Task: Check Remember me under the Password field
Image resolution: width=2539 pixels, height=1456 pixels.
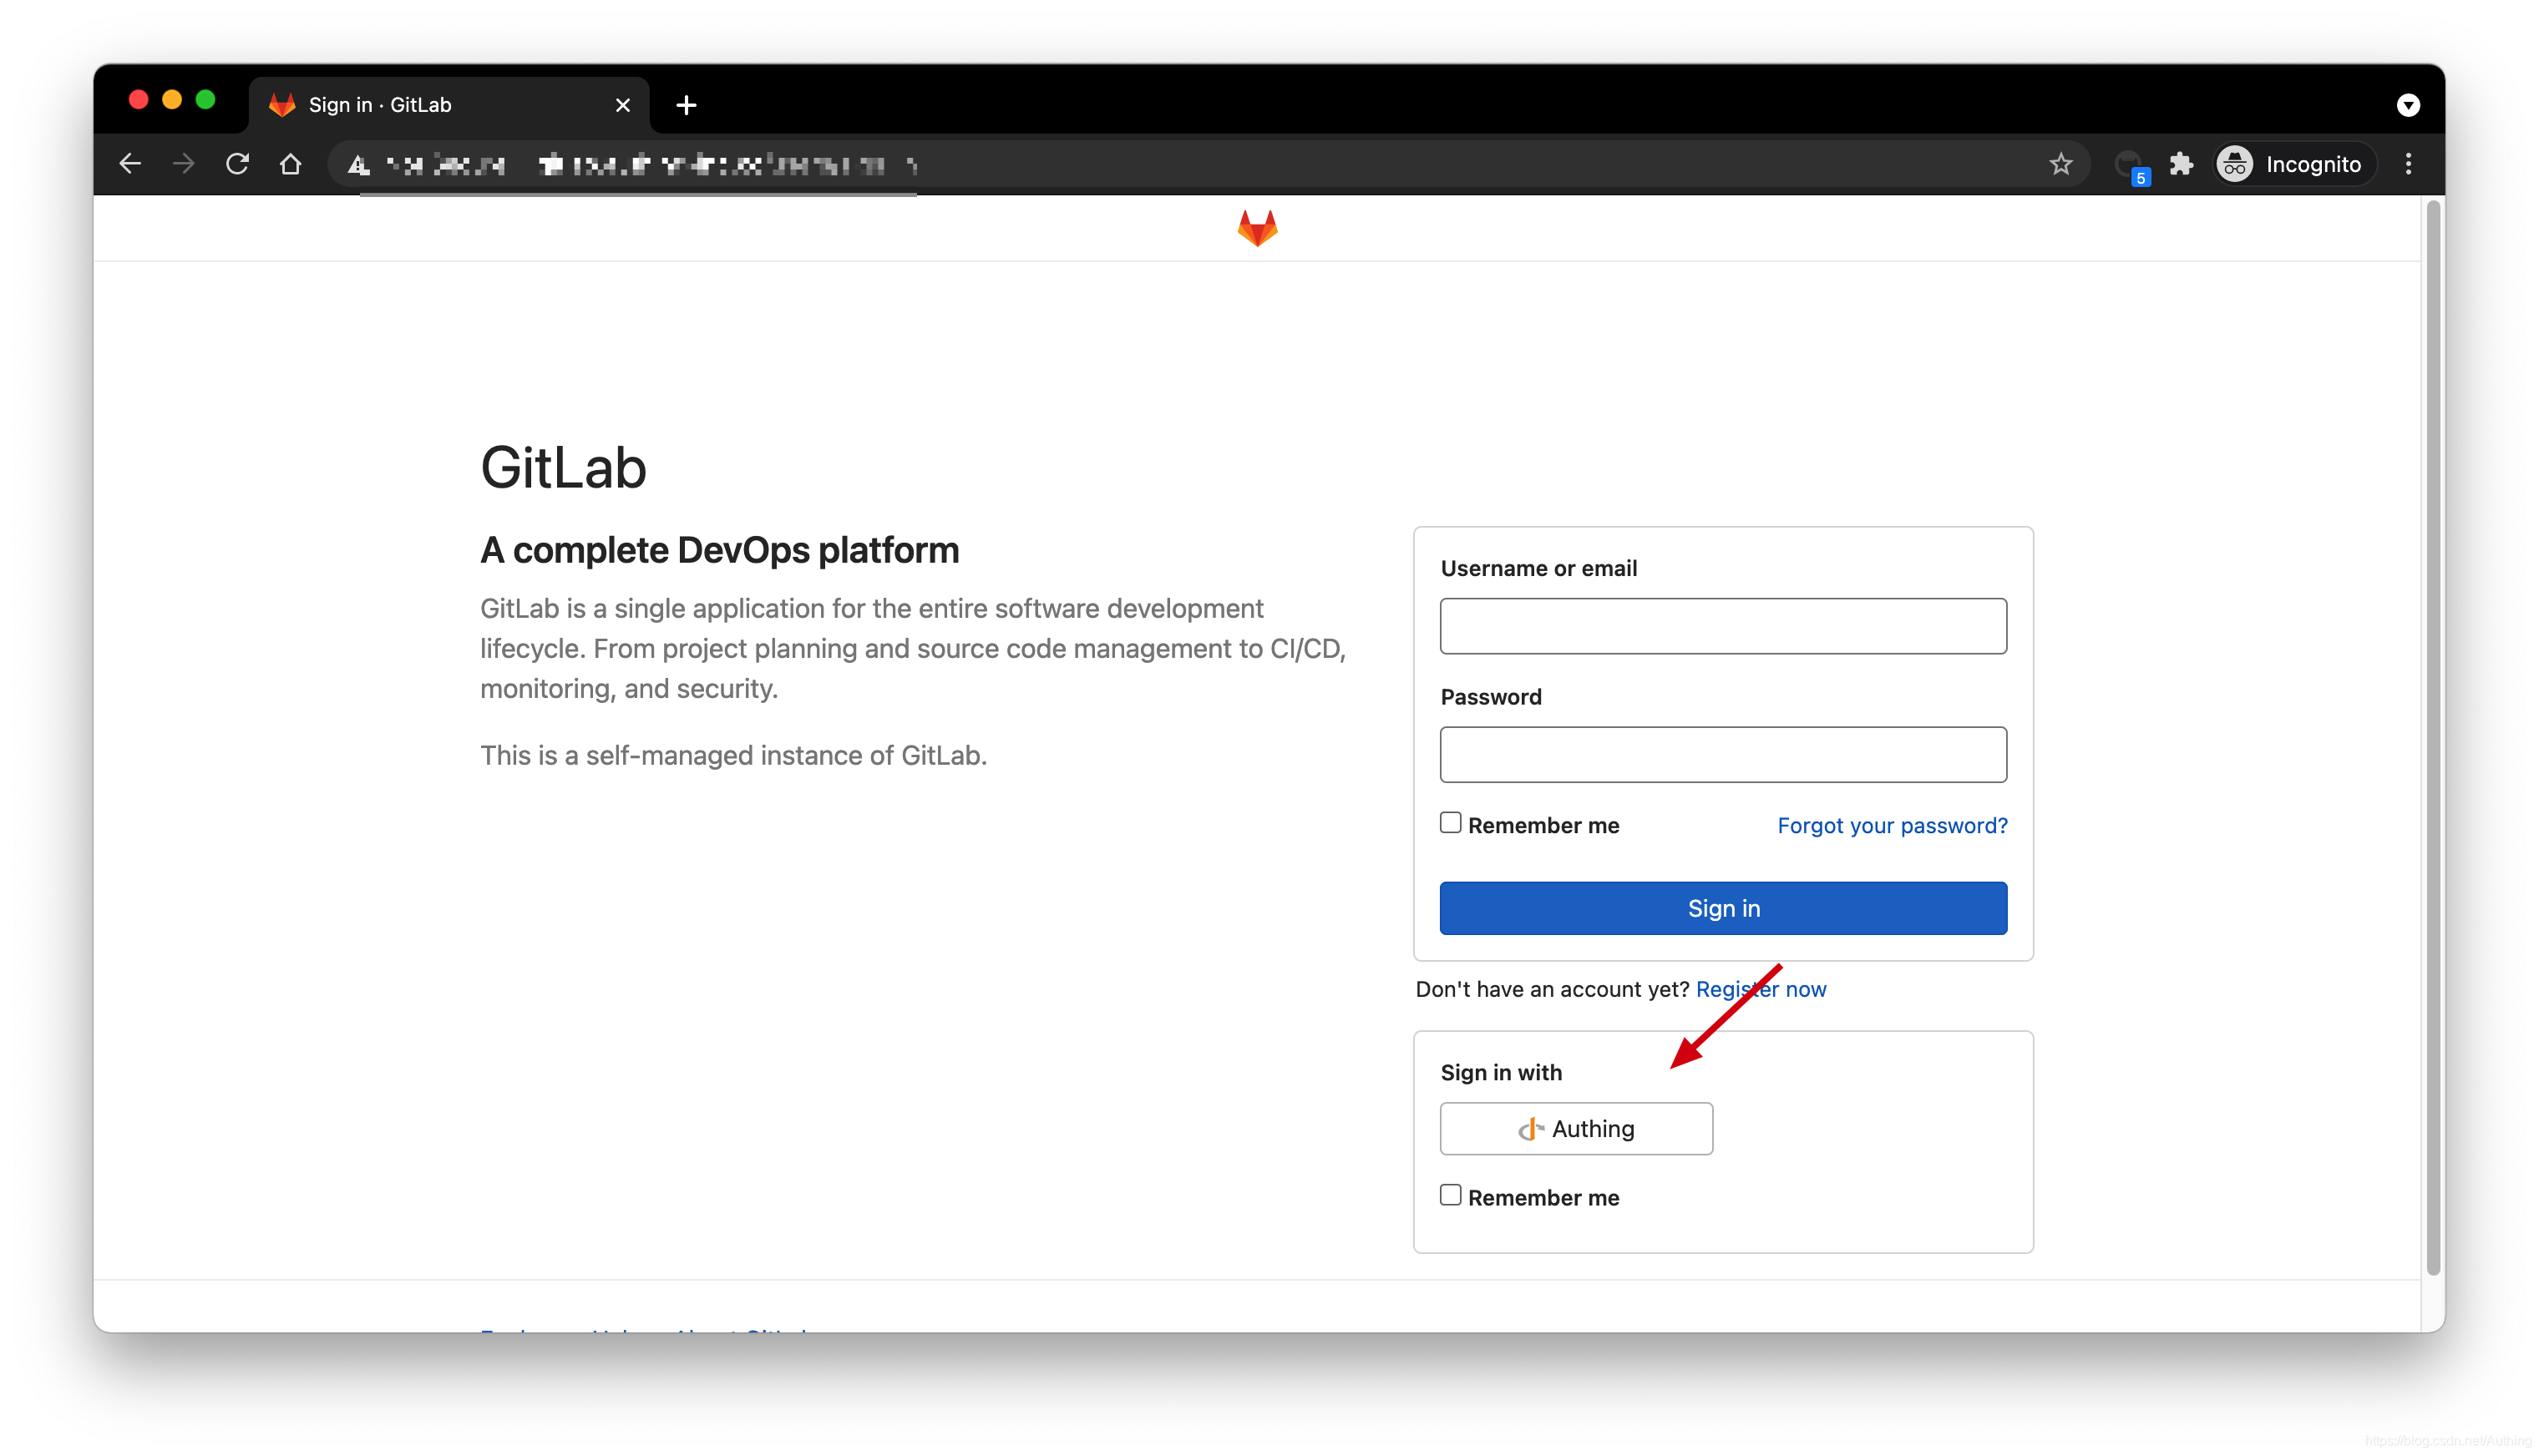Action: point(1450,823)
